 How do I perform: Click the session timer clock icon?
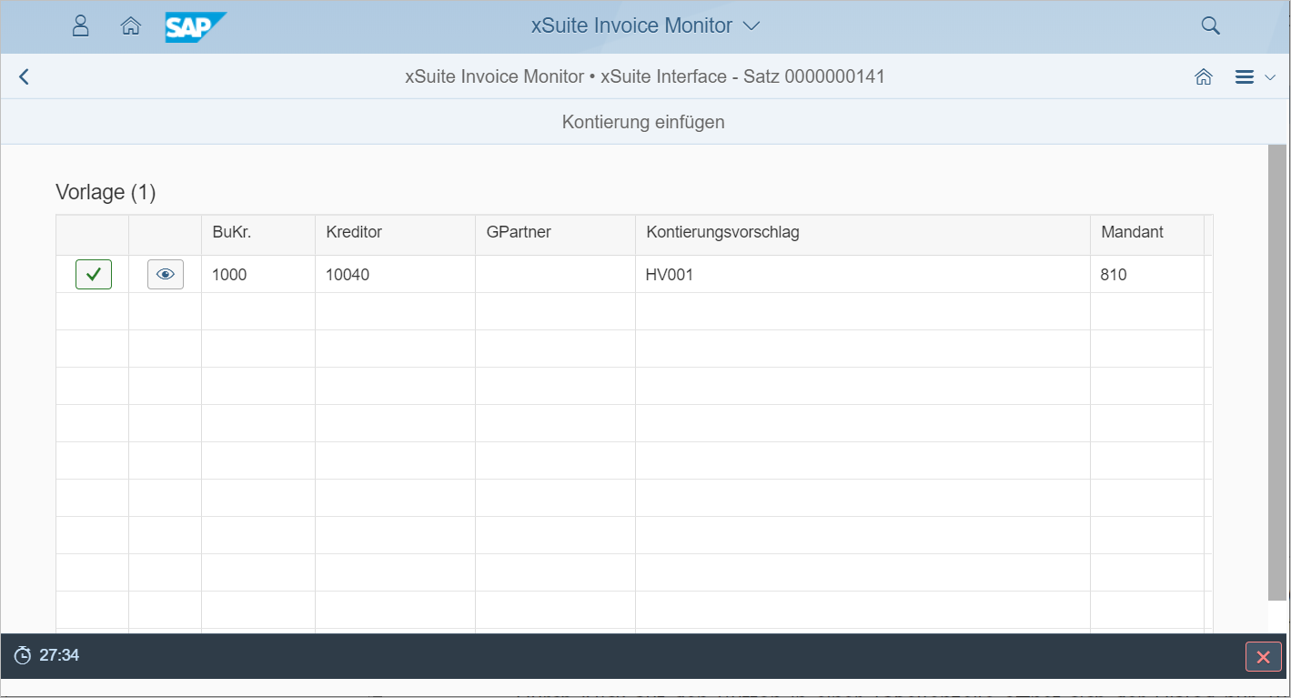pos(23,655)
